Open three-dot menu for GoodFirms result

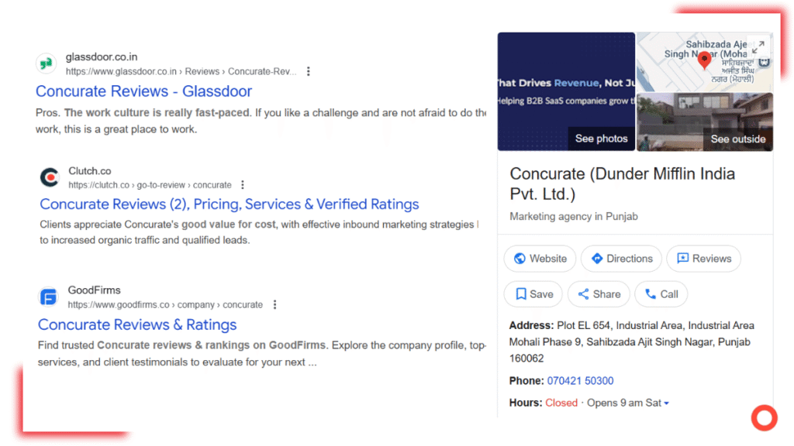tap(274, 304)
